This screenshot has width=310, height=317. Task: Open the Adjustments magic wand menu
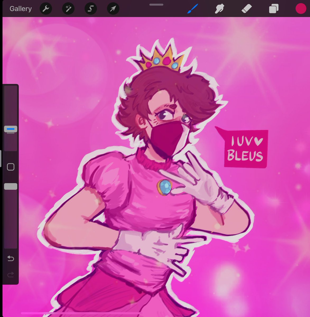pyautogui.click(x=68, y=9)
